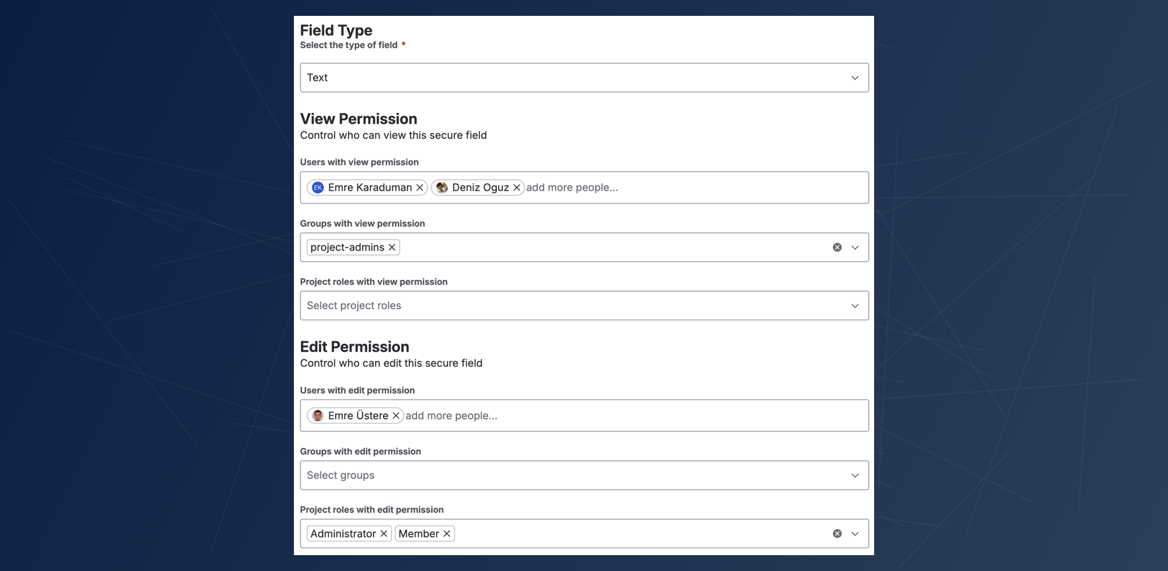Image resolution: width=1168 pixels, height=571 pixels.
Task: Remove Emre Karaduman from view users
Action: [420, 188]
